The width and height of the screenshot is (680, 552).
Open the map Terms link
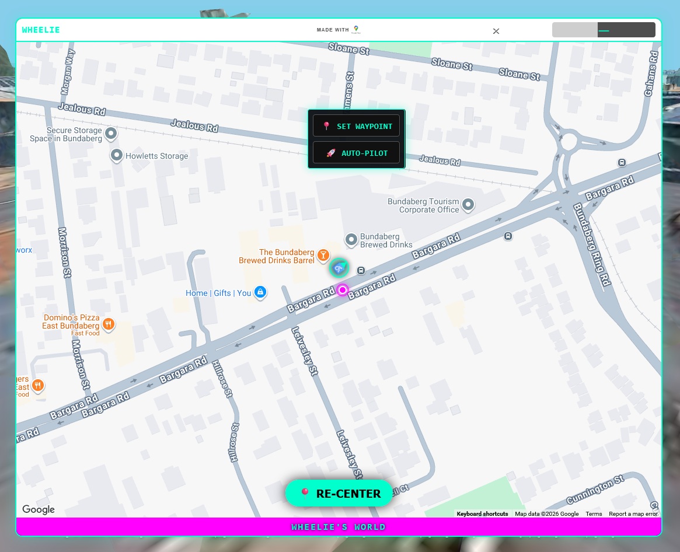(x=594, y=513)
